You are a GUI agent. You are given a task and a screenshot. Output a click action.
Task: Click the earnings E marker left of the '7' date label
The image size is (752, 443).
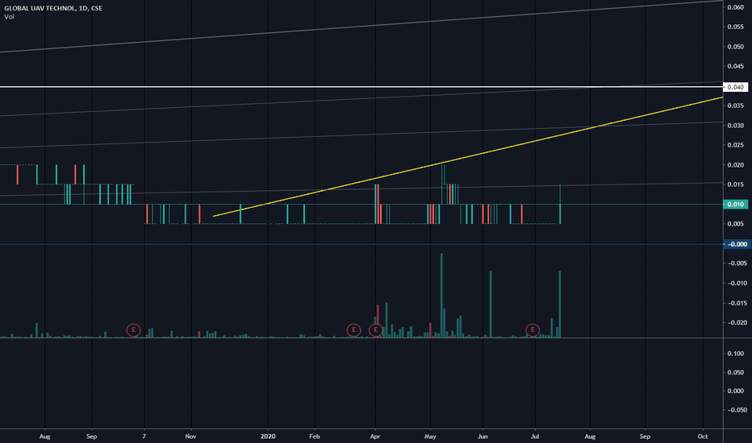pyautogui.click(x=133, y=330)
